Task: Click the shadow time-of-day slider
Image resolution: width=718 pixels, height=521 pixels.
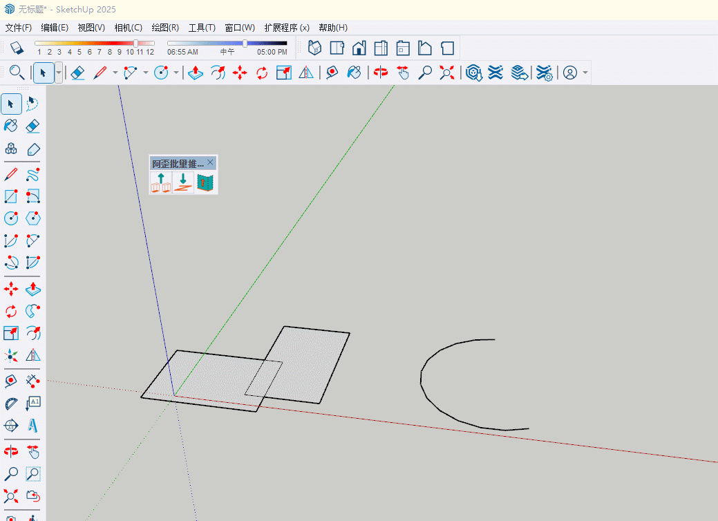Action: pos(245,44)
